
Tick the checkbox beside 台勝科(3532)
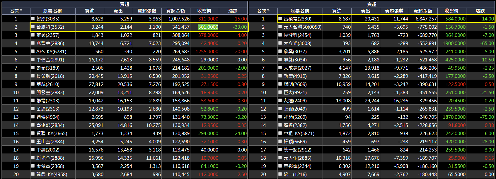coord(33,27)
